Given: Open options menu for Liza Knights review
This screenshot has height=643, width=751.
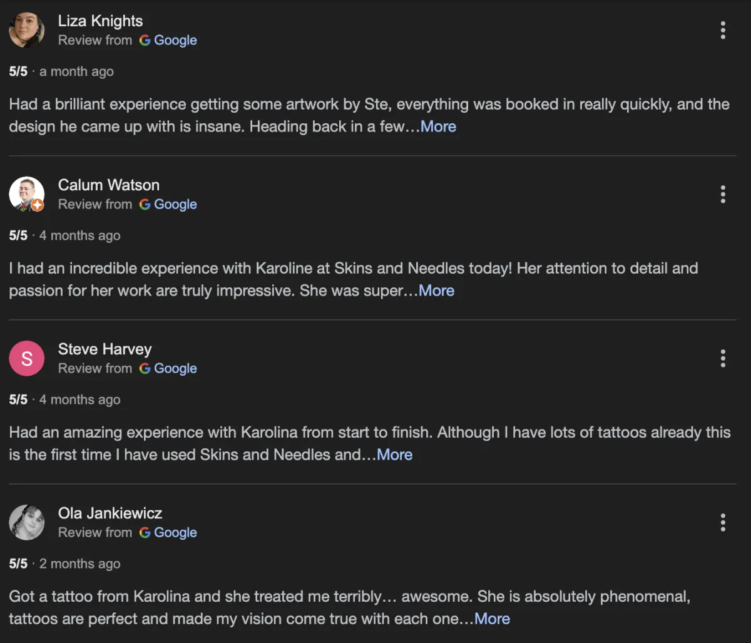Looking at the screenshot, I should (x=723, y=30).
